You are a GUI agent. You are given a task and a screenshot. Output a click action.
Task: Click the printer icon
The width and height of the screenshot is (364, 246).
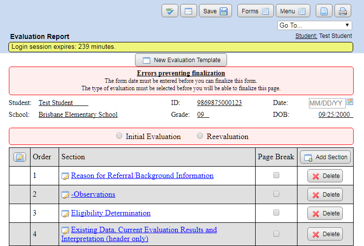(x=343, y=11)
